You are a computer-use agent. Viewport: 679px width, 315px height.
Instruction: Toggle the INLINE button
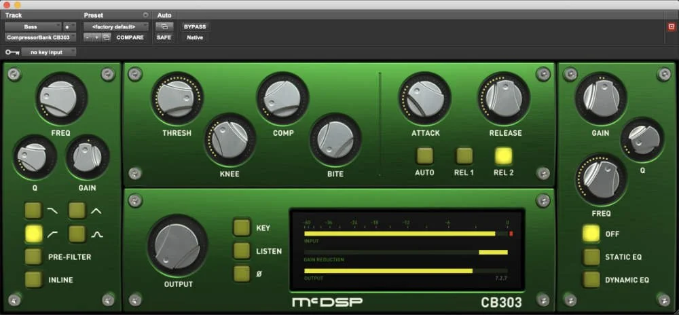tap(33, 280)
